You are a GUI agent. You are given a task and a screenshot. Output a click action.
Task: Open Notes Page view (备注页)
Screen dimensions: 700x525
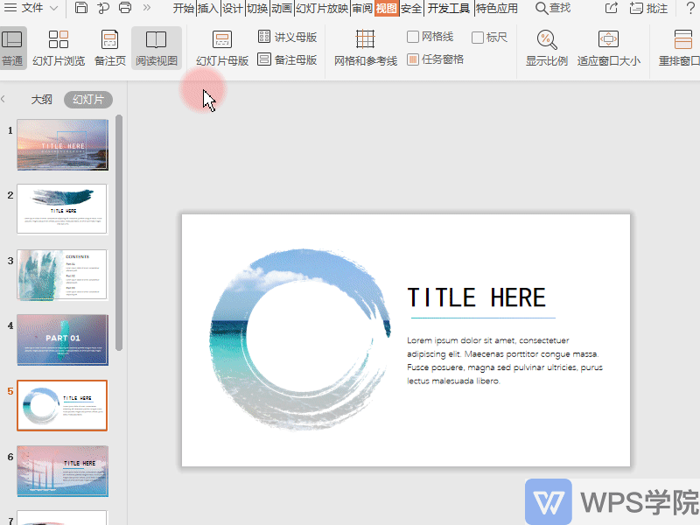(109, 48)
